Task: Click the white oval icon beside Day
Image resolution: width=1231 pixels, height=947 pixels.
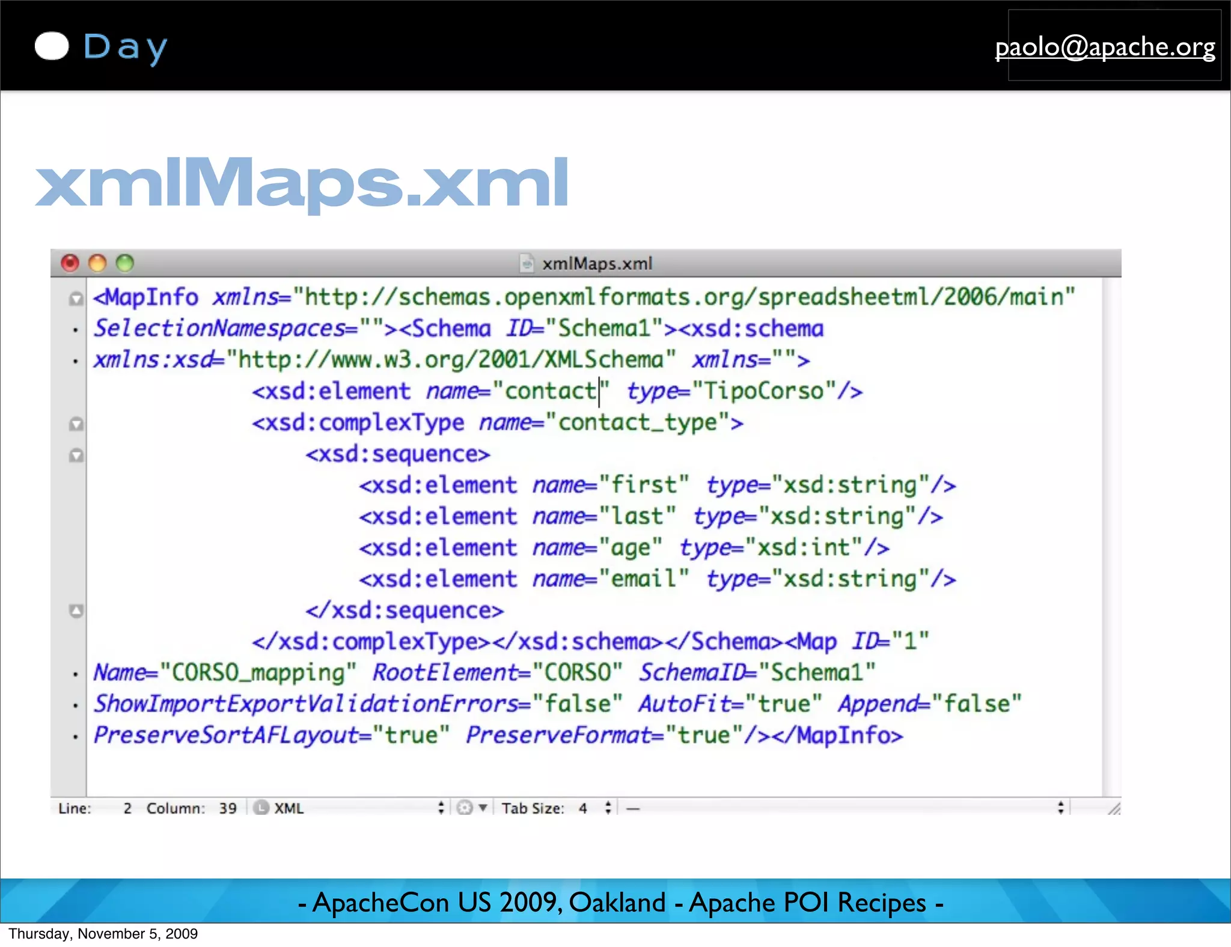Action: (52, 46)
